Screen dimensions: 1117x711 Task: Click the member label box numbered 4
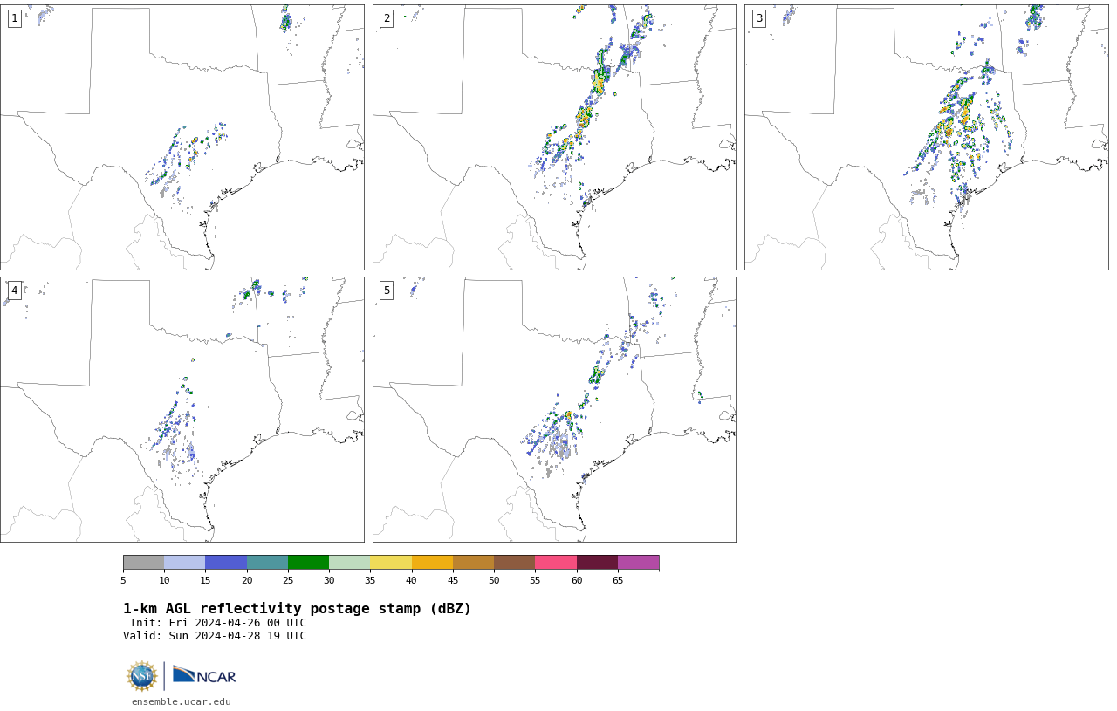coord(14,291)
